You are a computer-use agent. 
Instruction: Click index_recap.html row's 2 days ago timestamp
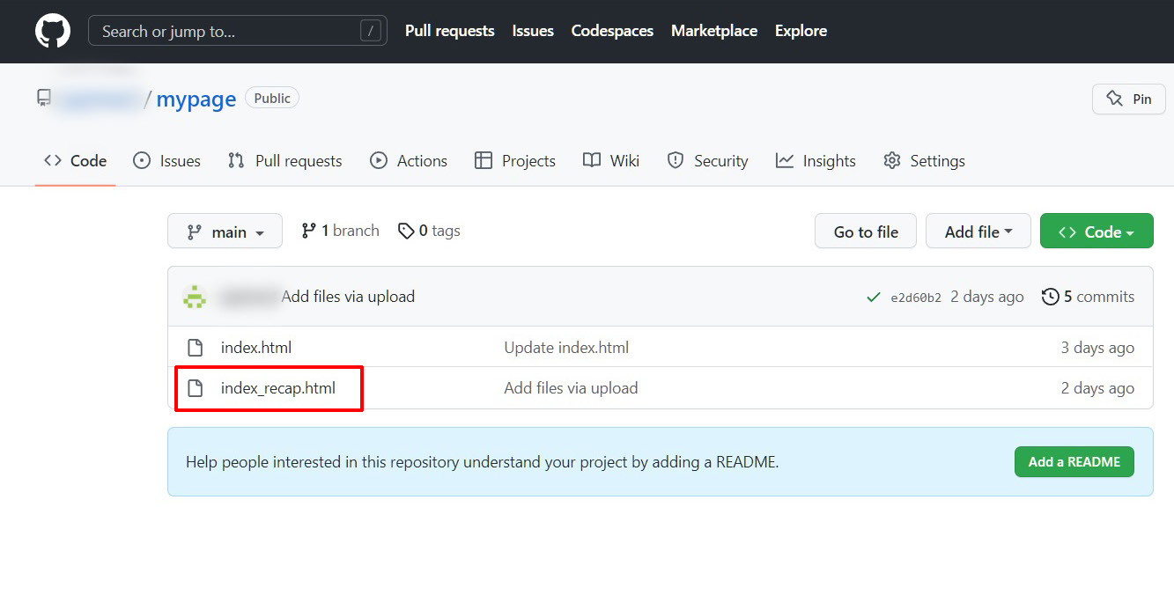pyautogui.click(x=1097, y=388)
